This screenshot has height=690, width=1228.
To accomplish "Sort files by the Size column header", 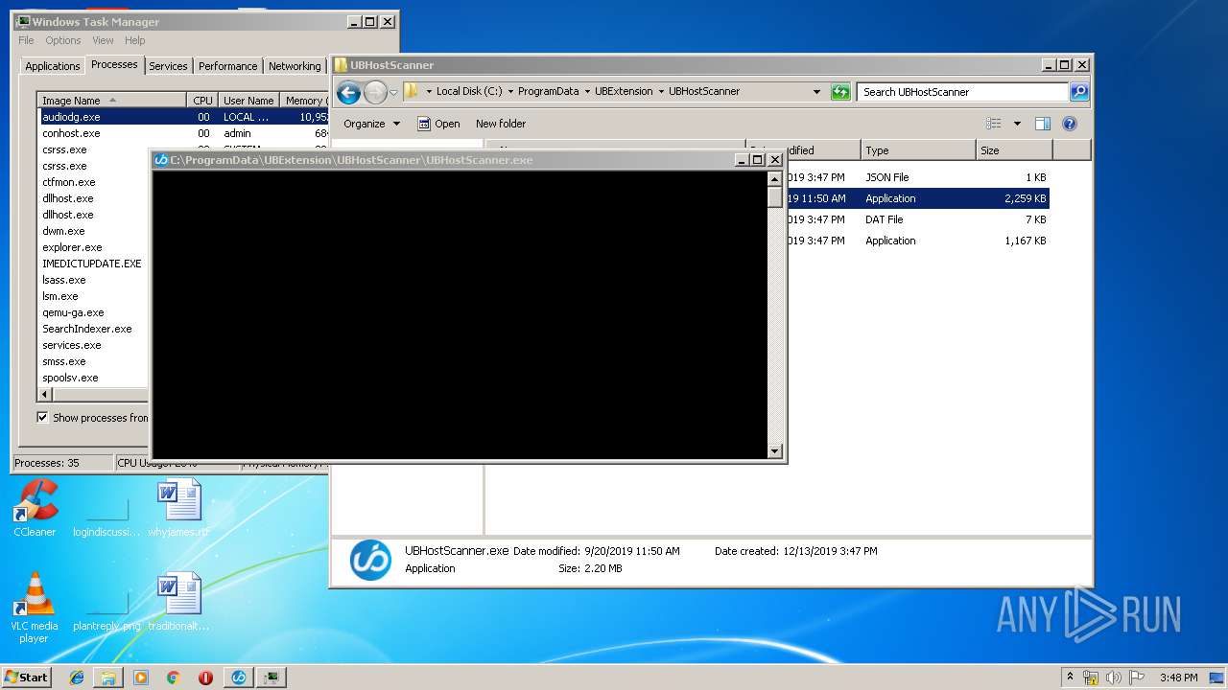I will click(x=1014, y=150).
